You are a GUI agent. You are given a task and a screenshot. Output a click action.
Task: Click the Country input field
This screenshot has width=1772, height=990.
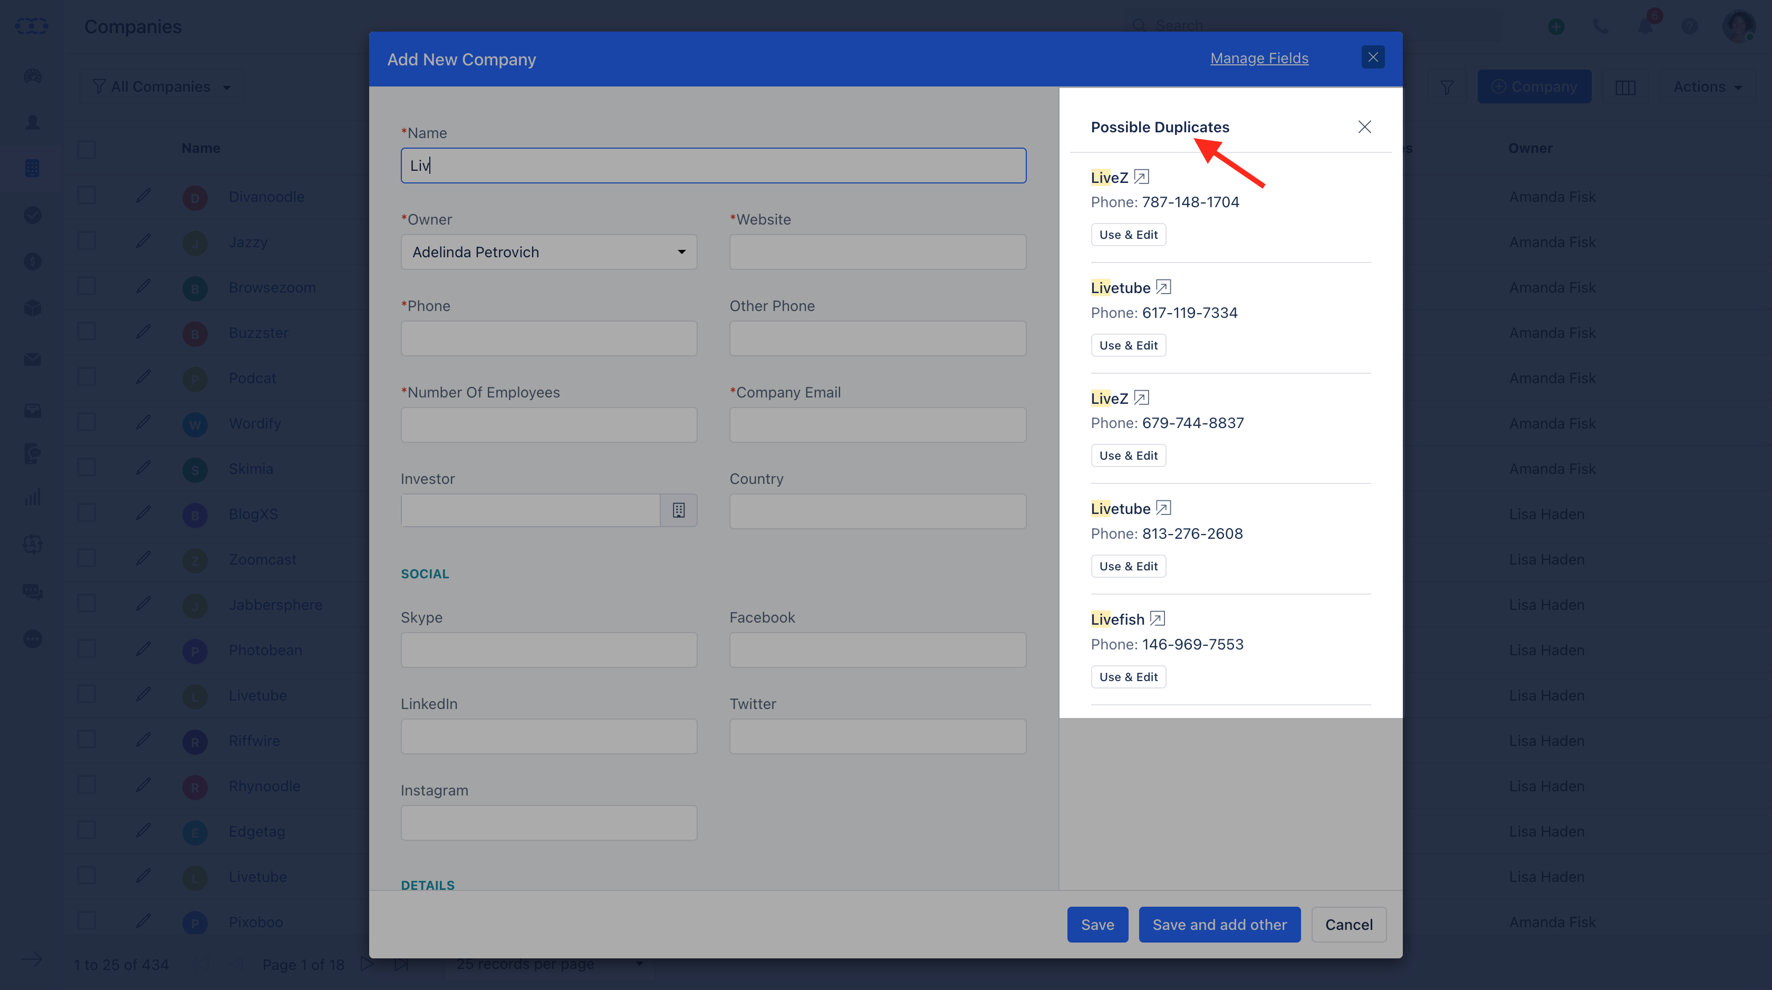[x=878, y=511]
